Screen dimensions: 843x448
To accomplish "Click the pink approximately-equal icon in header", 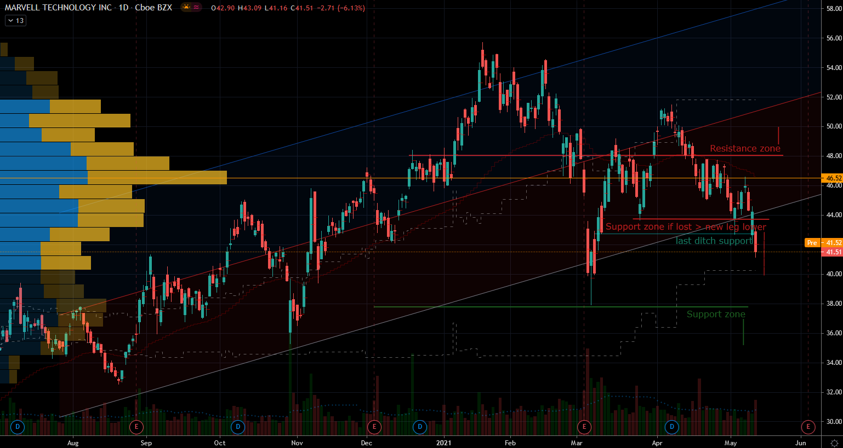I will coord(197,8).
